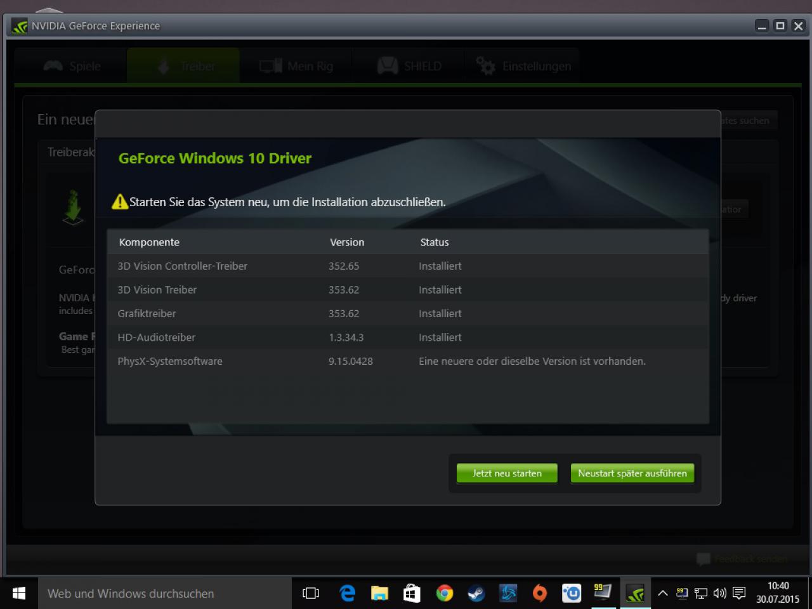Select the SHIELD tab
This screenshot has height=609, width=812.
click(409, 66)
